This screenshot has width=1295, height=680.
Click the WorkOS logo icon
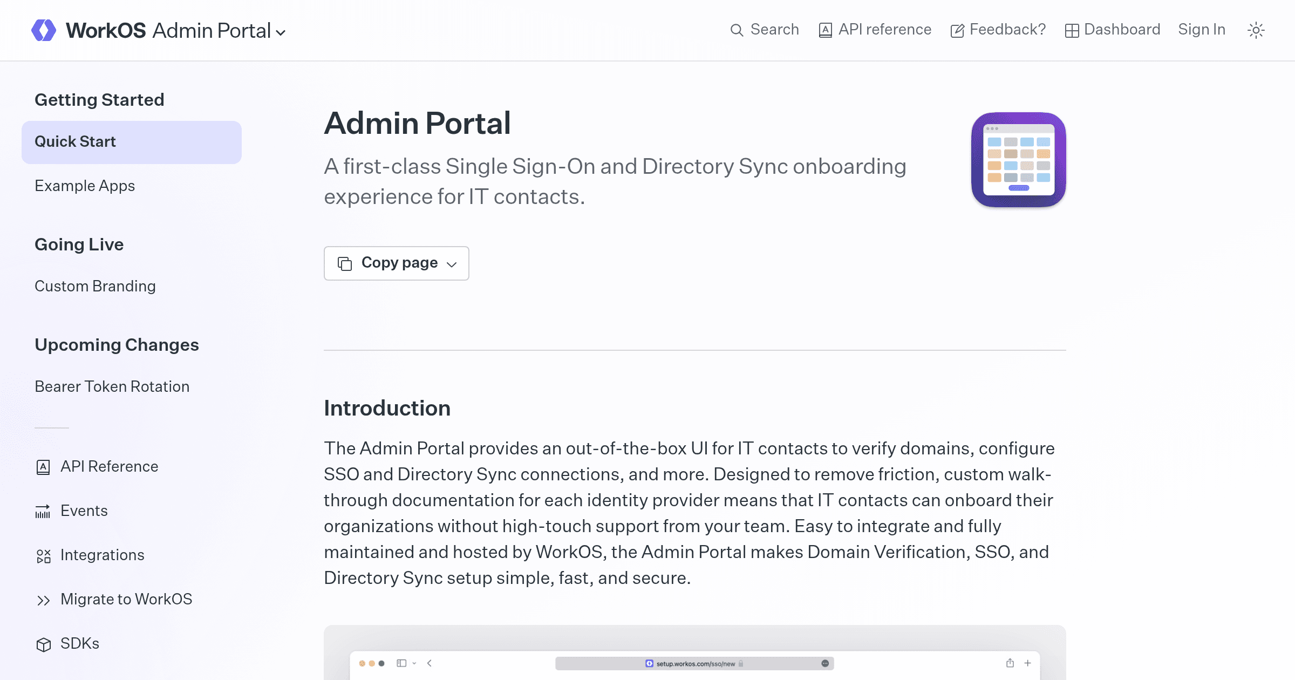[44, 30]
